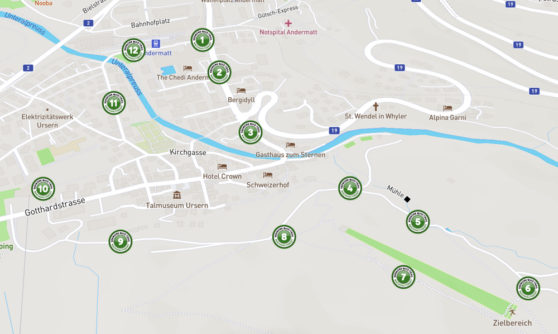Click the Zielbereich runner icon

[512, 312]
